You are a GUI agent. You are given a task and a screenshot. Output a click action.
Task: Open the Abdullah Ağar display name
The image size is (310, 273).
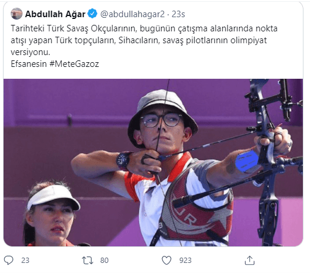pyautogui.click(x=55, y=14)
